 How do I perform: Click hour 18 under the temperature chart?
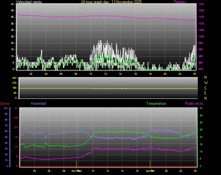coord(152,171)
